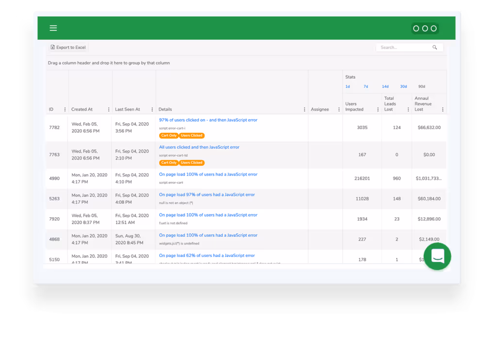Image resolution: width=497 pixels, height=337 pixels.
Task: Switch stats period to 7d
Action: [365, 86]
